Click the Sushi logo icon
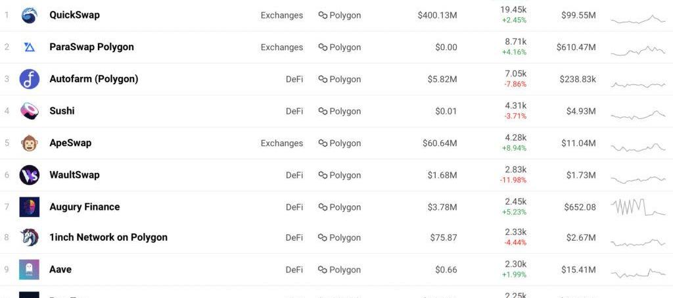This screenshot has width=673, height=298. (x=29, y=111)
